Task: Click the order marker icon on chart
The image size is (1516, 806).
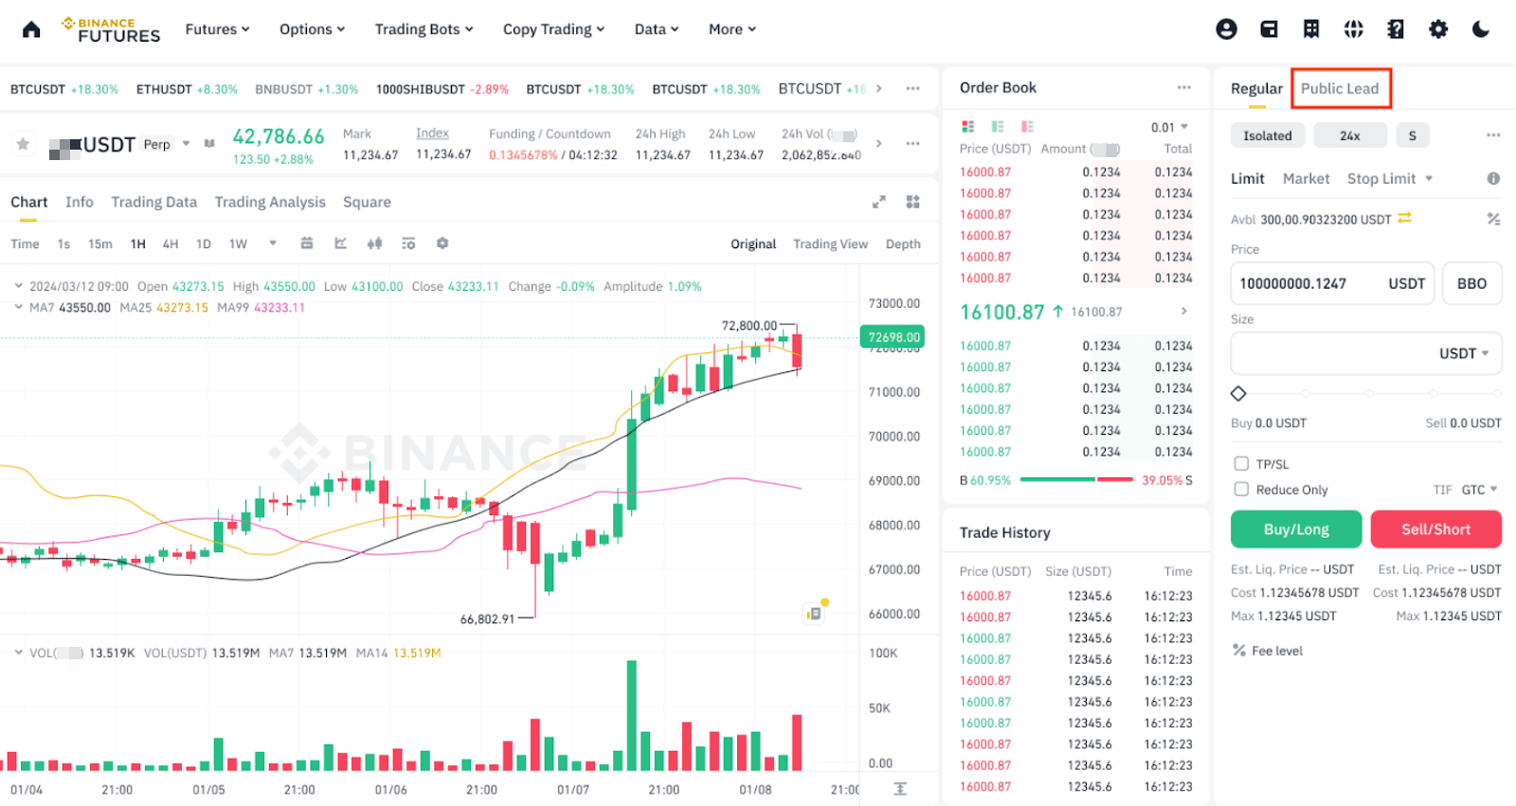Action: tap(815, 613)
